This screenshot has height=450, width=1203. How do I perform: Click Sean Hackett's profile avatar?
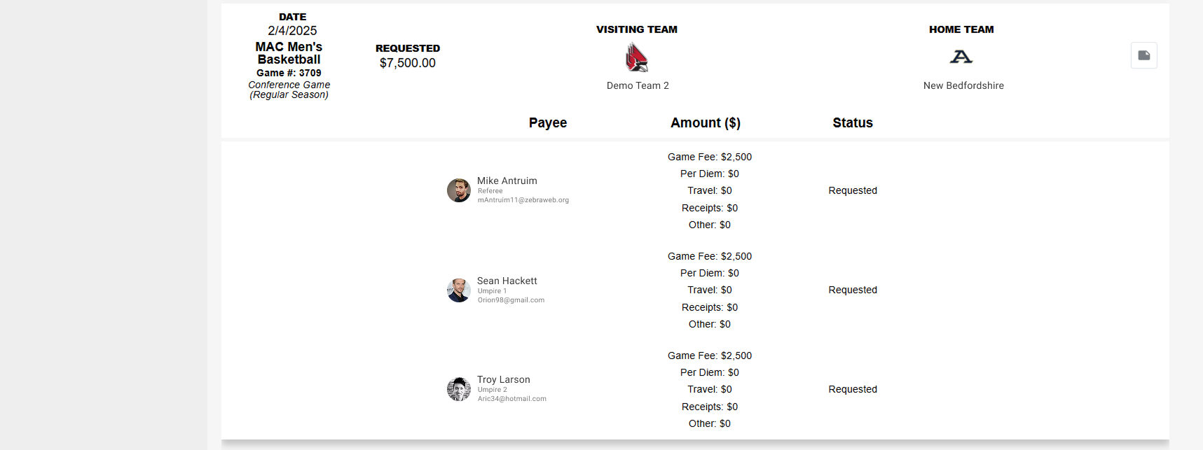tap(459, 290)
